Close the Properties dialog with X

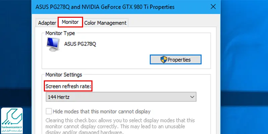tap(213, 7)
